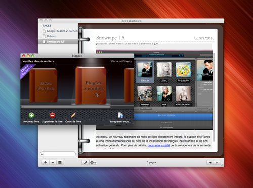The width and height of the screenshot is (253, 188).
Task: Open the 'nous avions parlé' link
Action: [158, 145]
